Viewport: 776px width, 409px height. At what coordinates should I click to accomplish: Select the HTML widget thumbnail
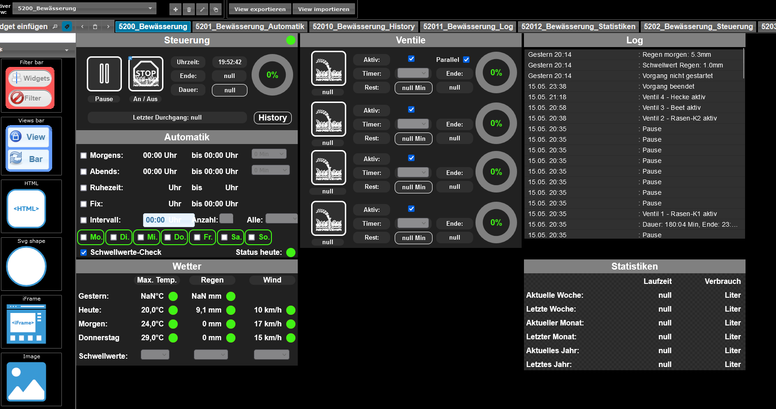[x=26, y=209]
